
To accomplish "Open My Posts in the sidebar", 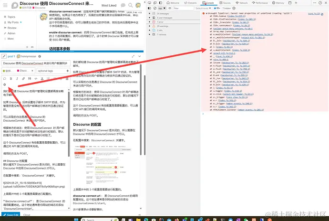I will (x=13, y=22).
